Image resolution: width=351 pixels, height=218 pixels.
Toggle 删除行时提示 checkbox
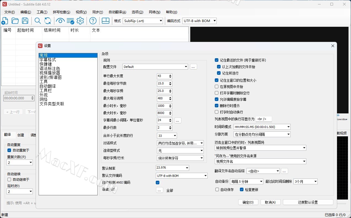[216, 106]
